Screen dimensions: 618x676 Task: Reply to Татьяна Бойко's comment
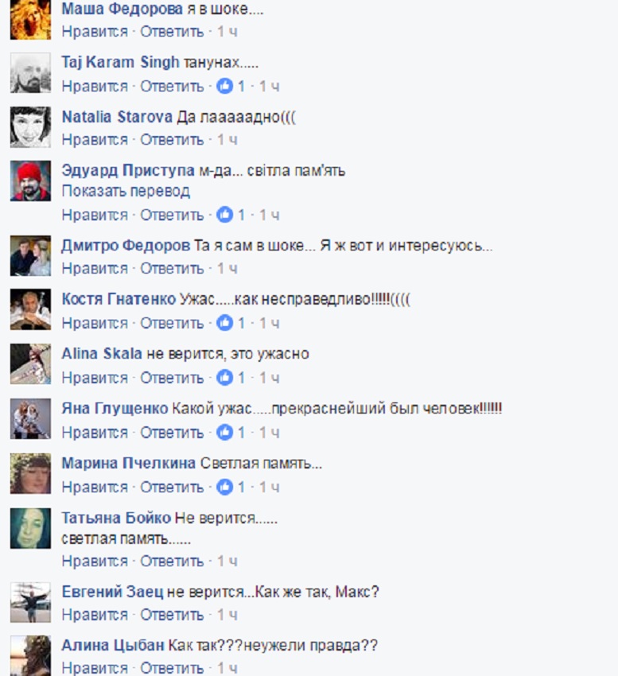coord(172,561)
